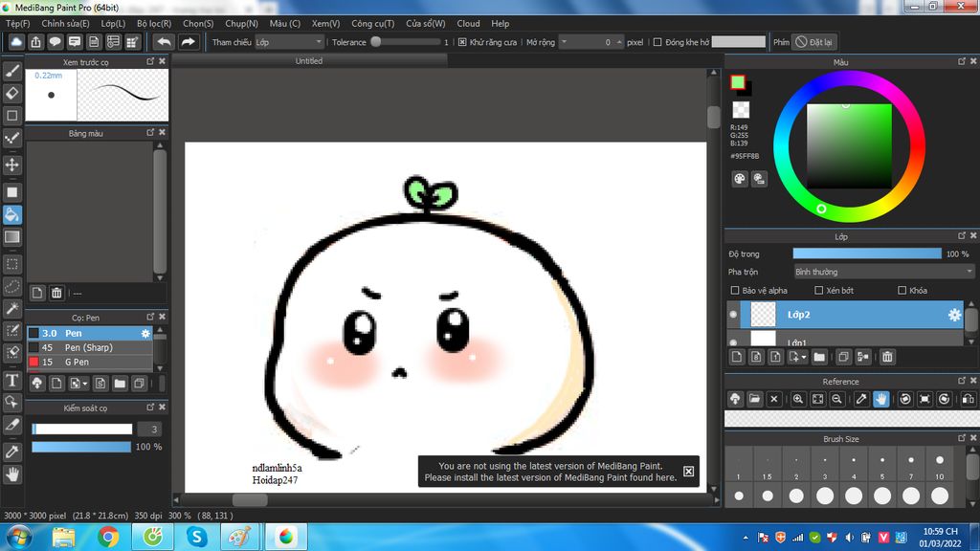Screen dimensions: 980x551
Task: Delete palette color with trash icon
Action: 56,293
